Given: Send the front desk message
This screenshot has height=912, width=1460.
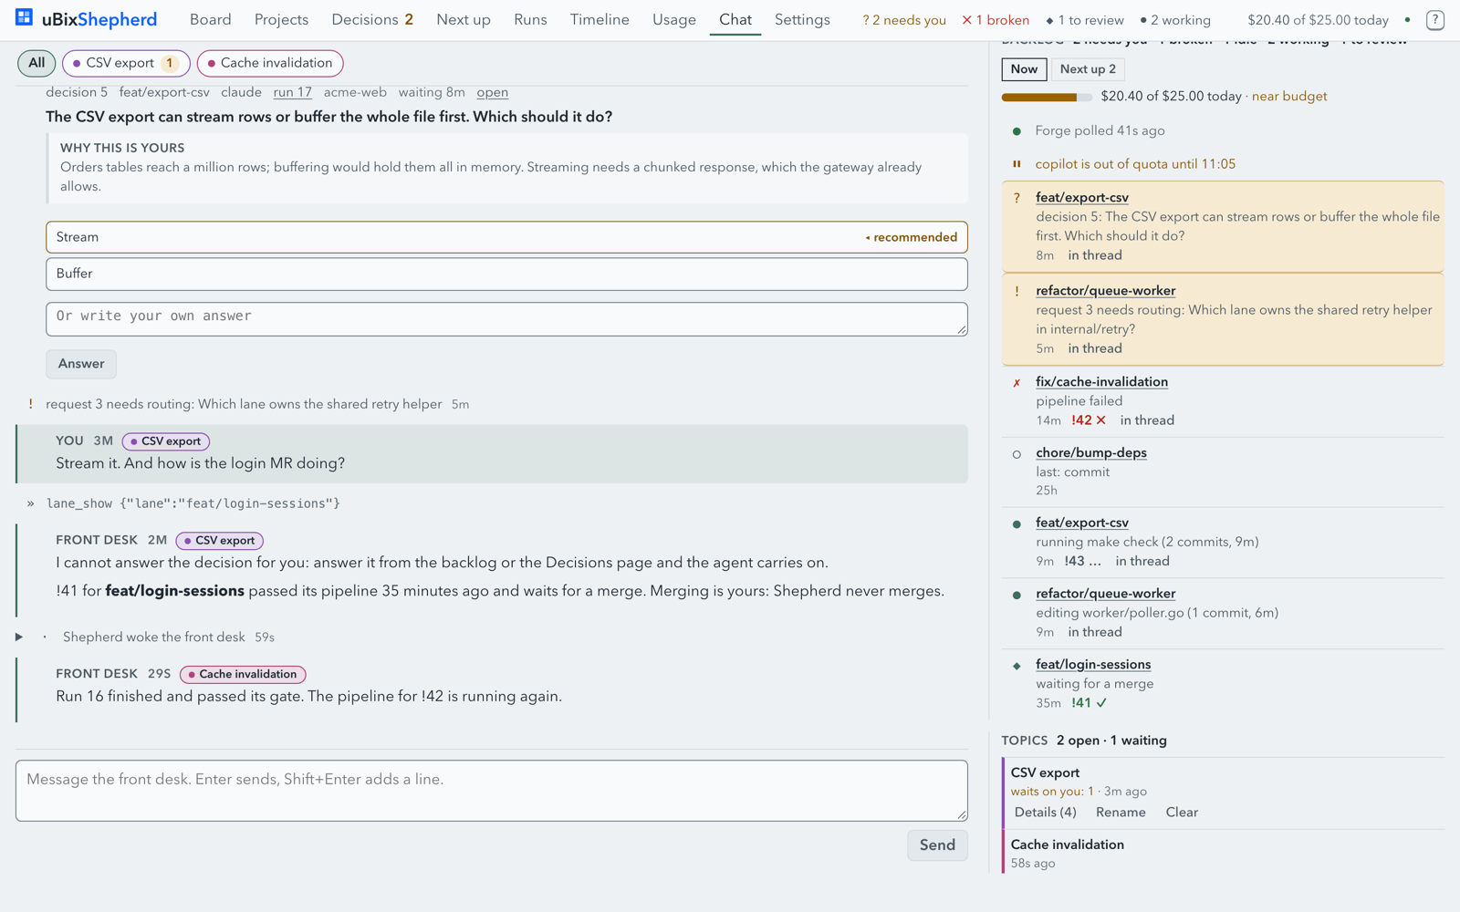Looking at the screenshot, I should pos(937,845).
